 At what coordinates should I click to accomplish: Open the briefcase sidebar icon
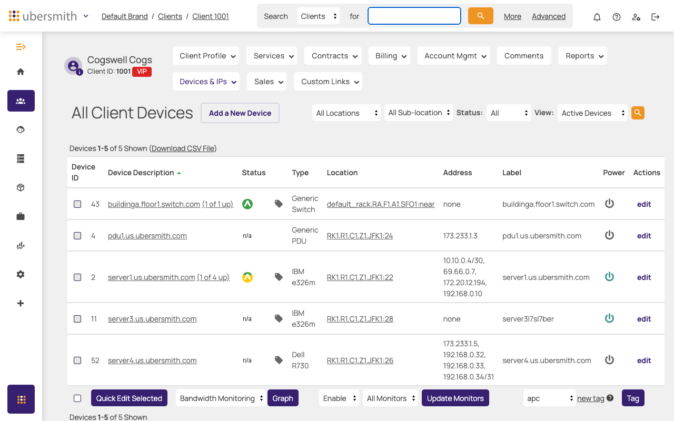pos(21,216)
